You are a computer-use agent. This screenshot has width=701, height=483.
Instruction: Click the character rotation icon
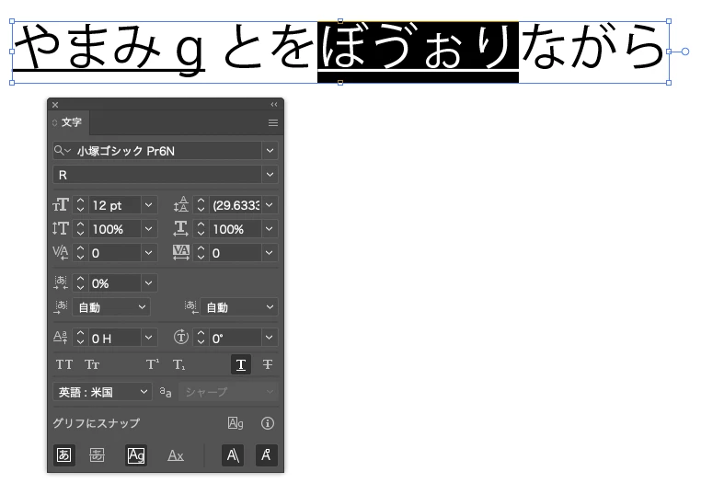point(180,338)
